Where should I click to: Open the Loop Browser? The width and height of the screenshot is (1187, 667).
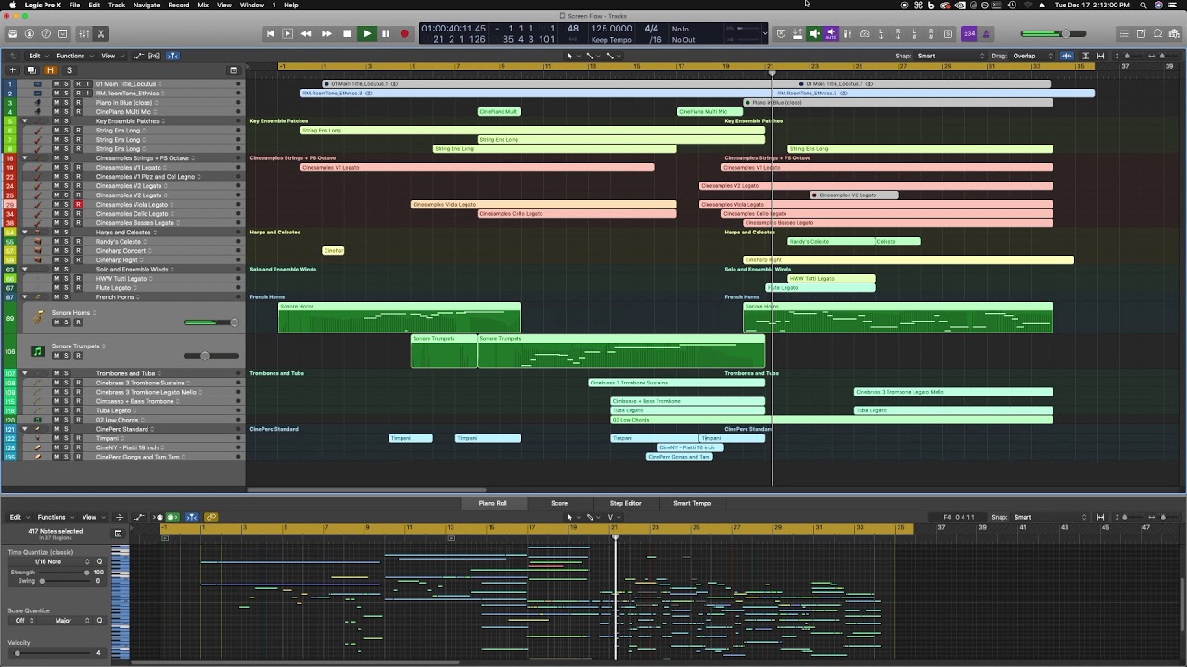tap(1159, 33)
